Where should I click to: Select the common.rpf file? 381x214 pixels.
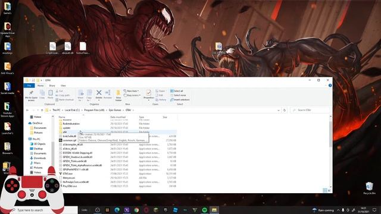click(x=68, y=140)
